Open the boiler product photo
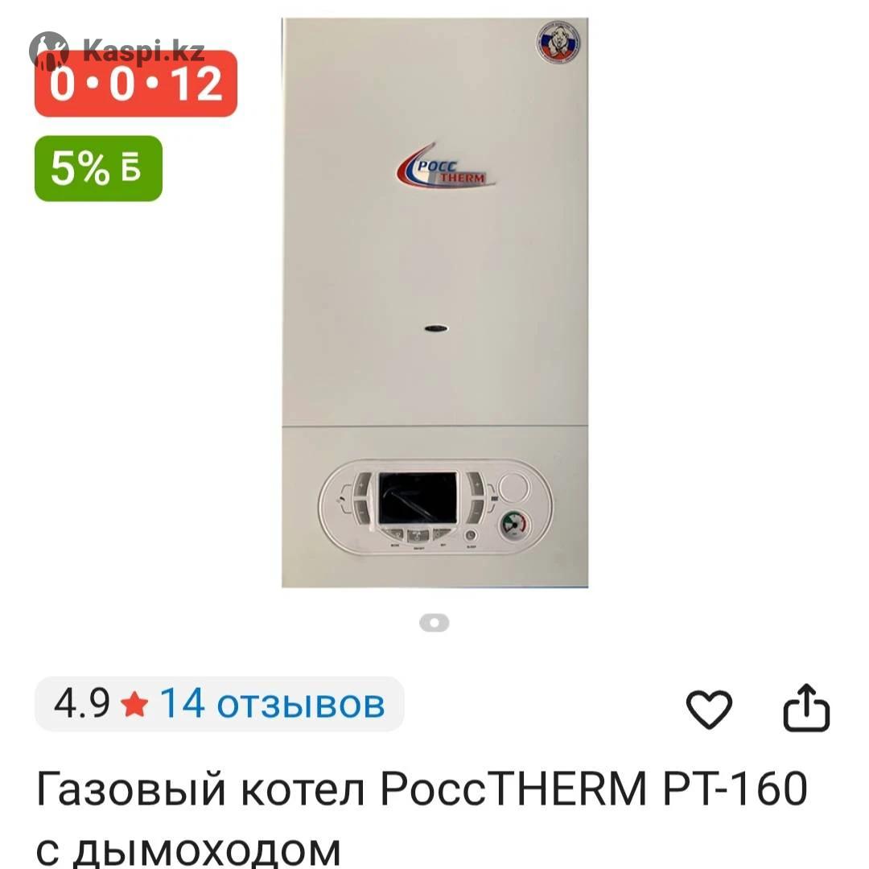869x869 pixels. pos(435,303)
